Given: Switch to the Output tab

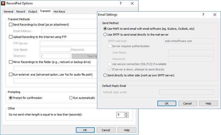Looking at the screenshot, I should click(x=33, y=12).
